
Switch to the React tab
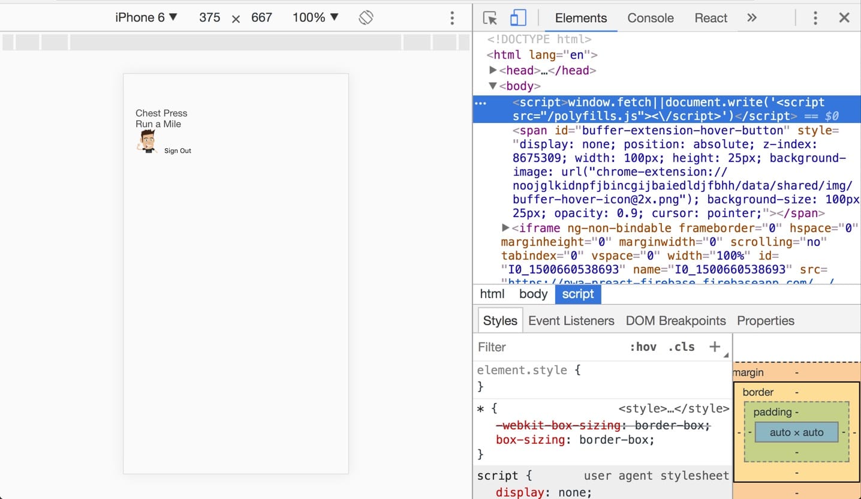click(x=711, y=18)
